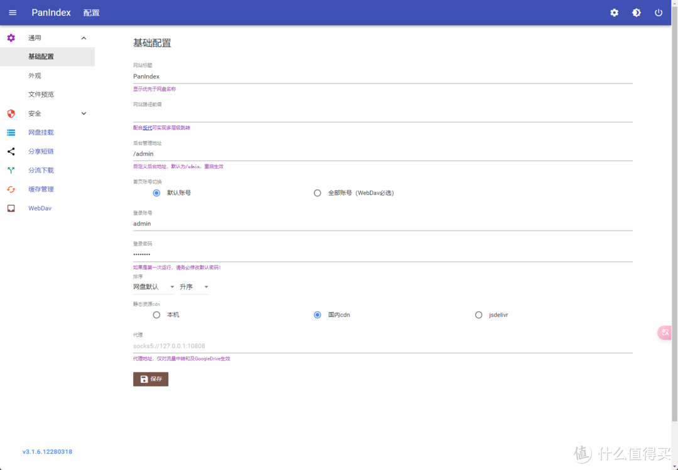The image size is (678, 470).
Task: Click the power logout icon
Action: (659, 13)
